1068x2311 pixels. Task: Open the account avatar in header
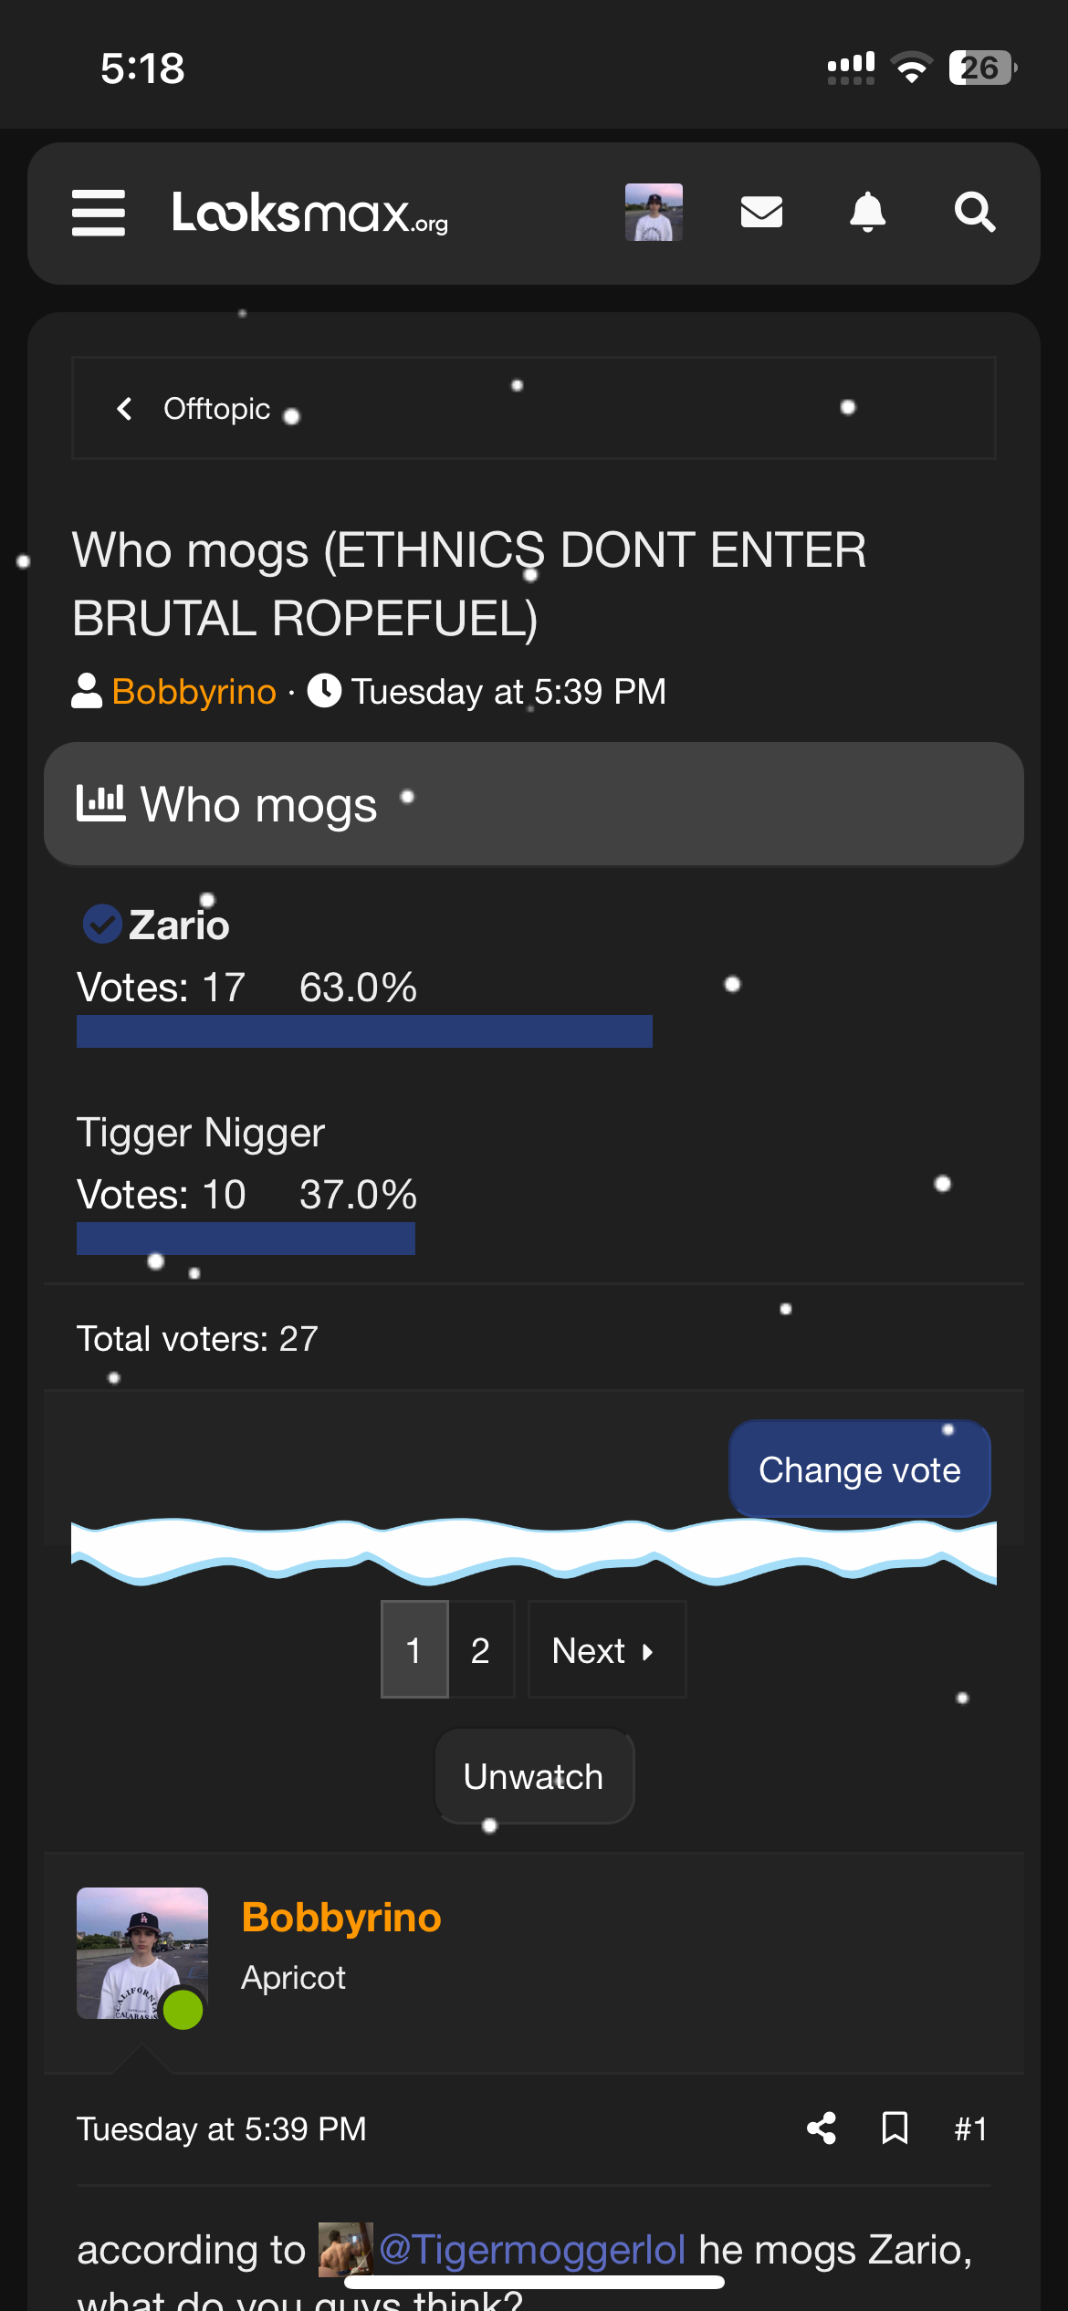654,213
